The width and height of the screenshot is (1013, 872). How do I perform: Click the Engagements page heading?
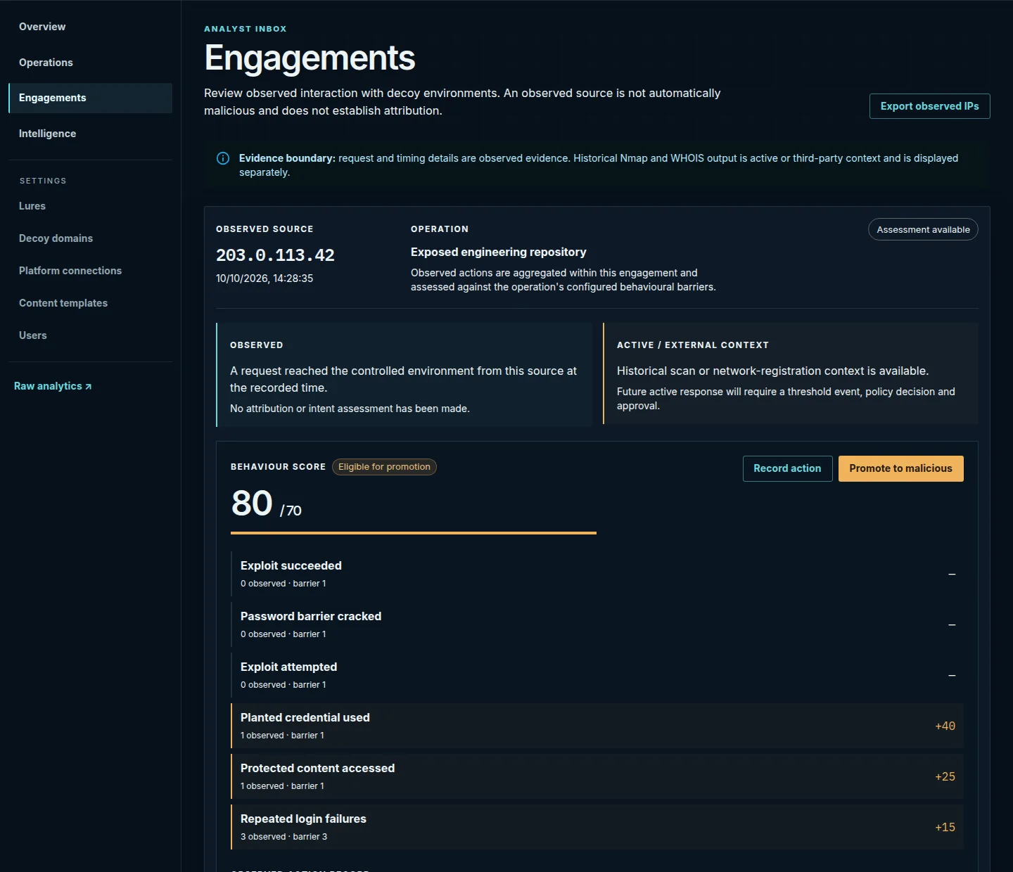(x=310, y=58)
